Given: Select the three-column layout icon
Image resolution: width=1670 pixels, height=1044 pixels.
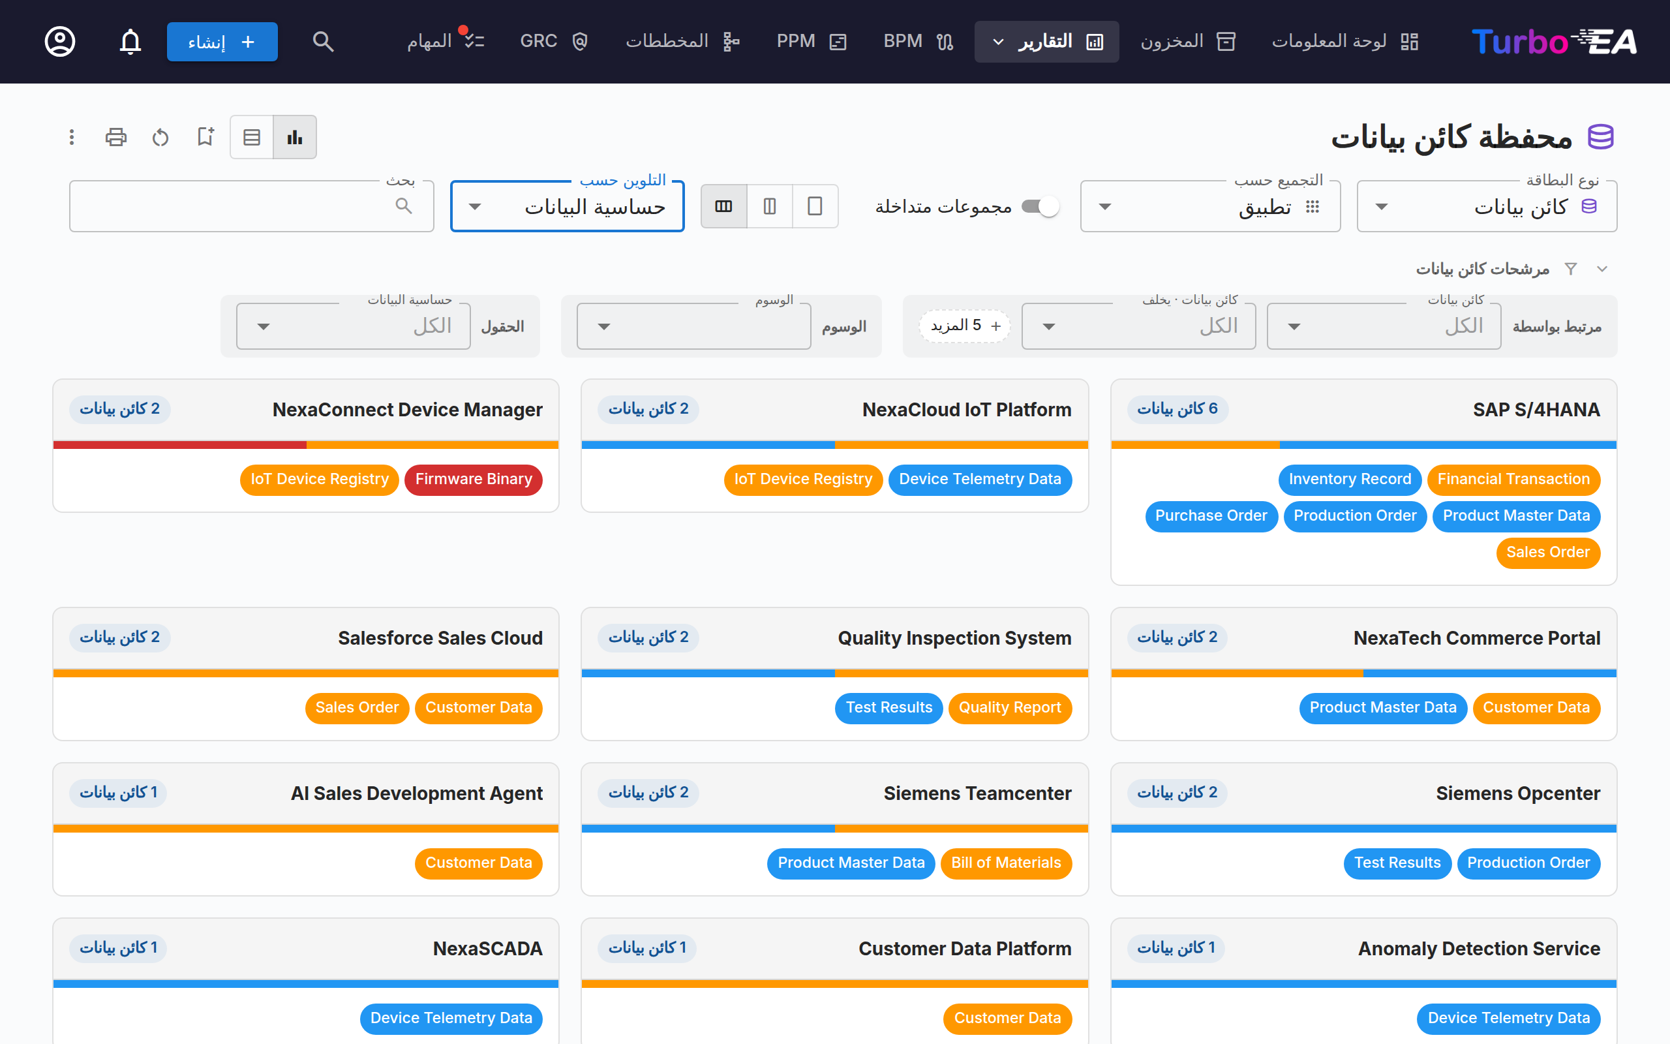Looking at the screenshot, I should pos(723,206).
